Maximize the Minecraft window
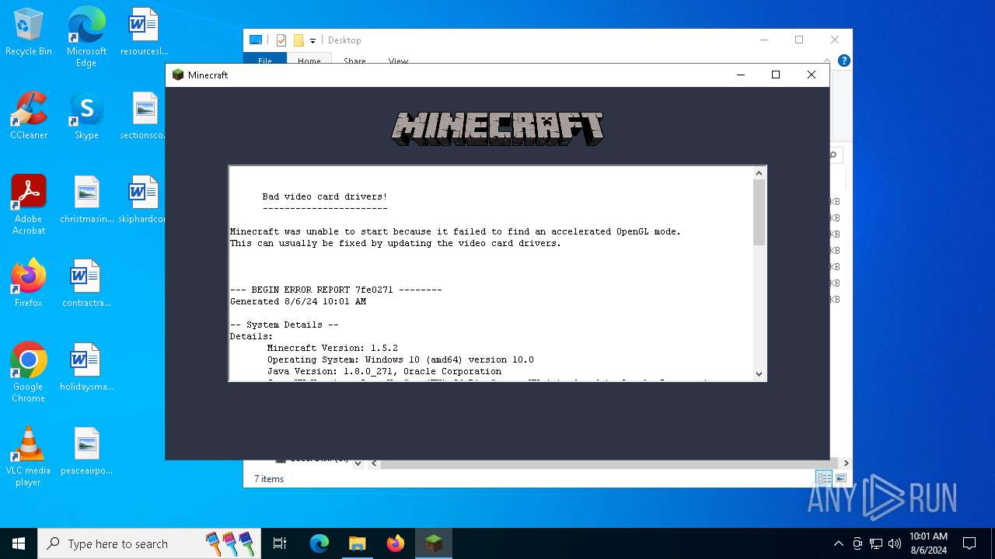Viewport: 995px width, 559px height. pos(775,75)
